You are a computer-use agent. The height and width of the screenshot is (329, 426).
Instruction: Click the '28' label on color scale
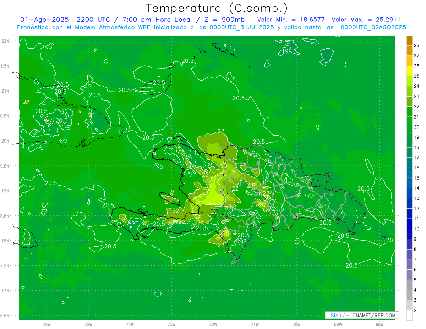click(x=416, y=45)
